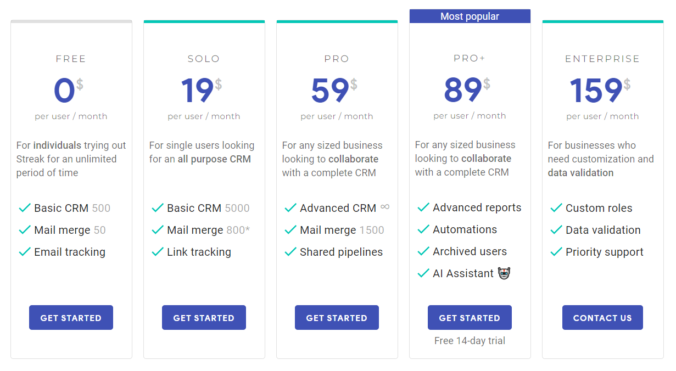Click Get Started under the Free plan
676x371 pixels.
point(71,318)
